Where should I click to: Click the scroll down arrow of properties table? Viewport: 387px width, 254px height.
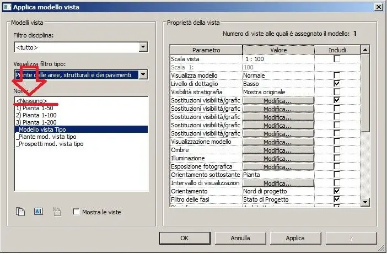tap(365, 202)
